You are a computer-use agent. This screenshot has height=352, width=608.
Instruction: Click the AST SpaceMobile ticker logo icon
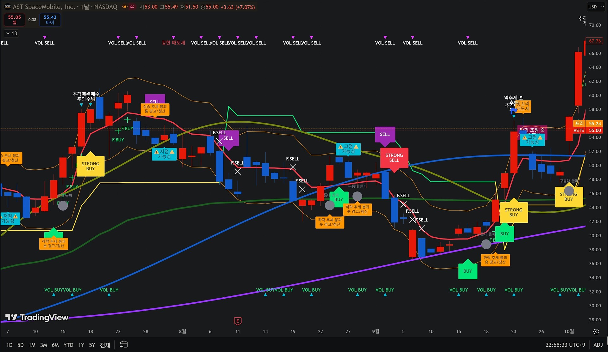point(7,7)
